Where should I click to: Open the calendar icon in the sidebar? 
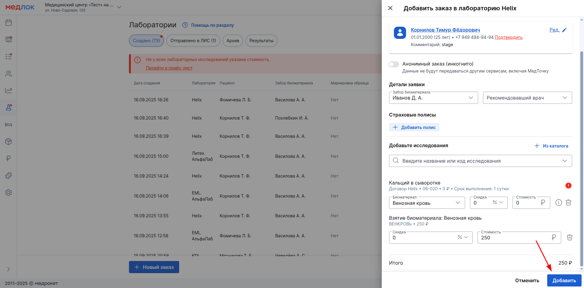click(x=9, y=23)
